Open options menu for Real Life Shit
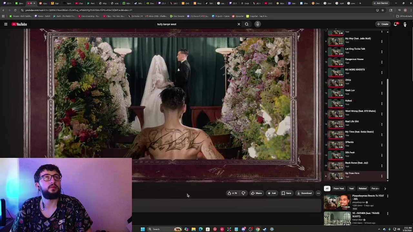 (x=382, y=124)
